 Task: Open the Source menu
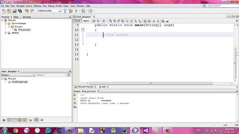pos(29,6)
